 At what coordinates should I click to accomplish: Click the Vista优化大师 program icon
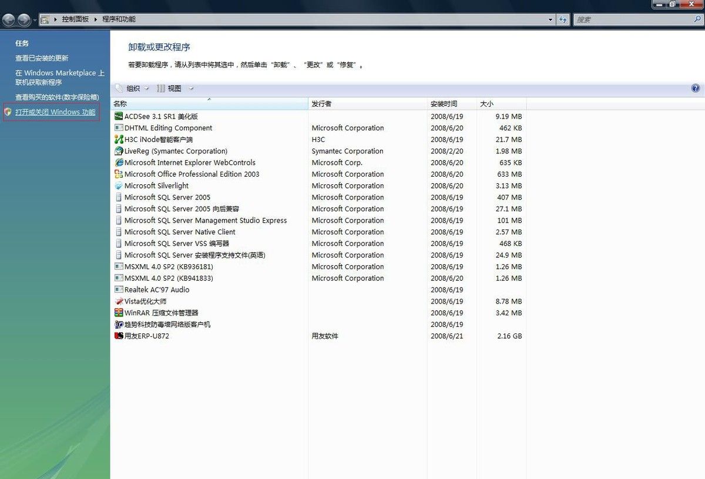tap(119, 301)
